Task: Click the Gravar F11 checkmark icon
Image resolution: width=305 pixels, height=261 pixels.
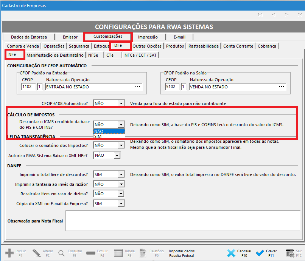Action: click(x=260, y=253)
